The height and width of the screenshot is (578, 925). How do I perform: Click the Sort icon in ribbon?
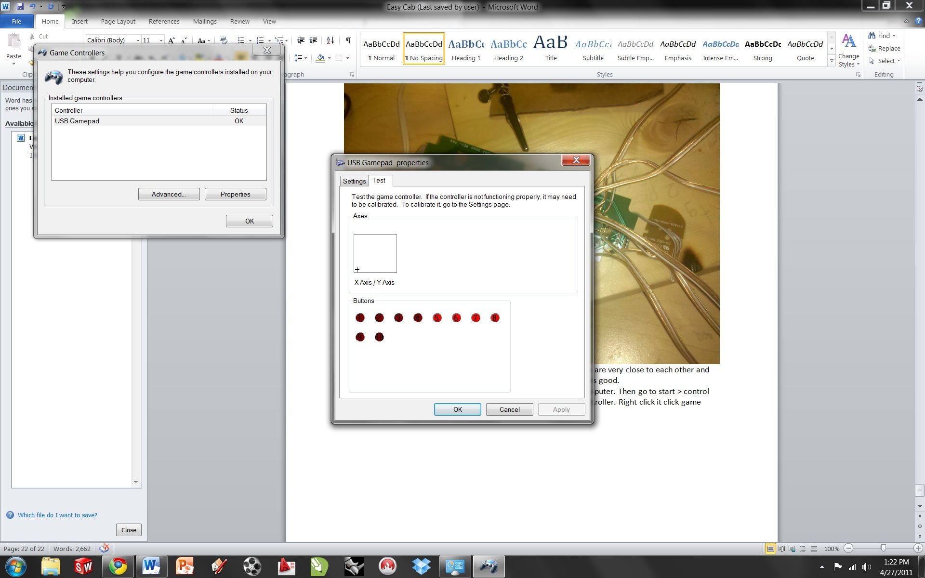(330, 40)
